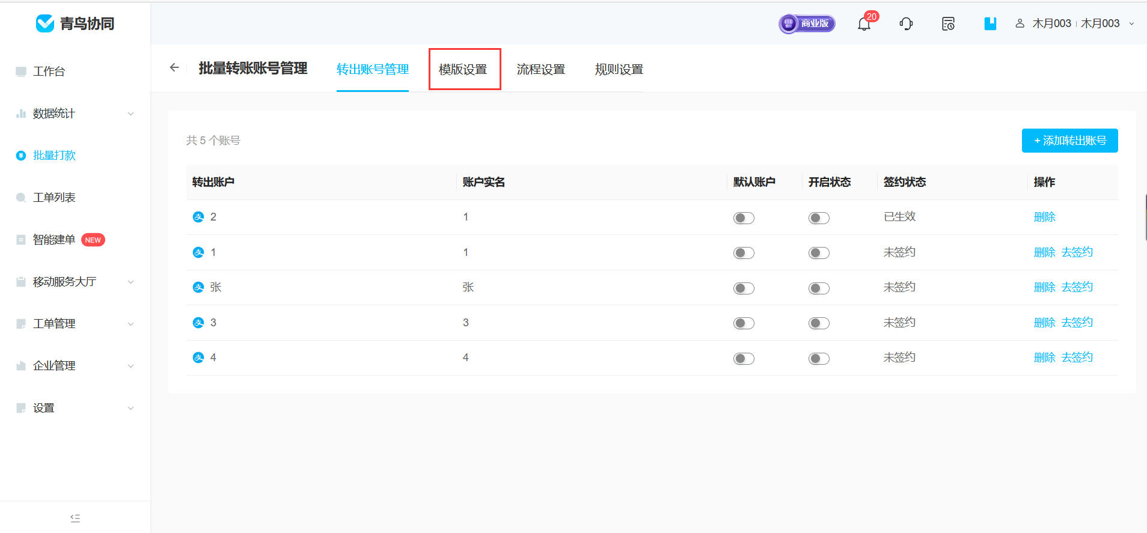
Task: Click the 智能建单 sidebar icon
Action: (21, 240)
